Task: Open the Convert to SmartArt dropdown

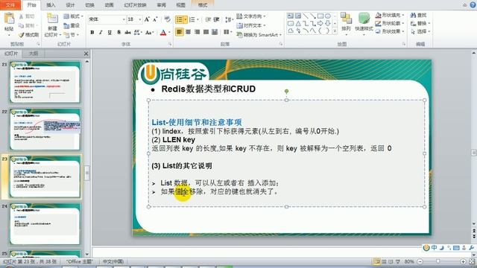Action: 259,35
